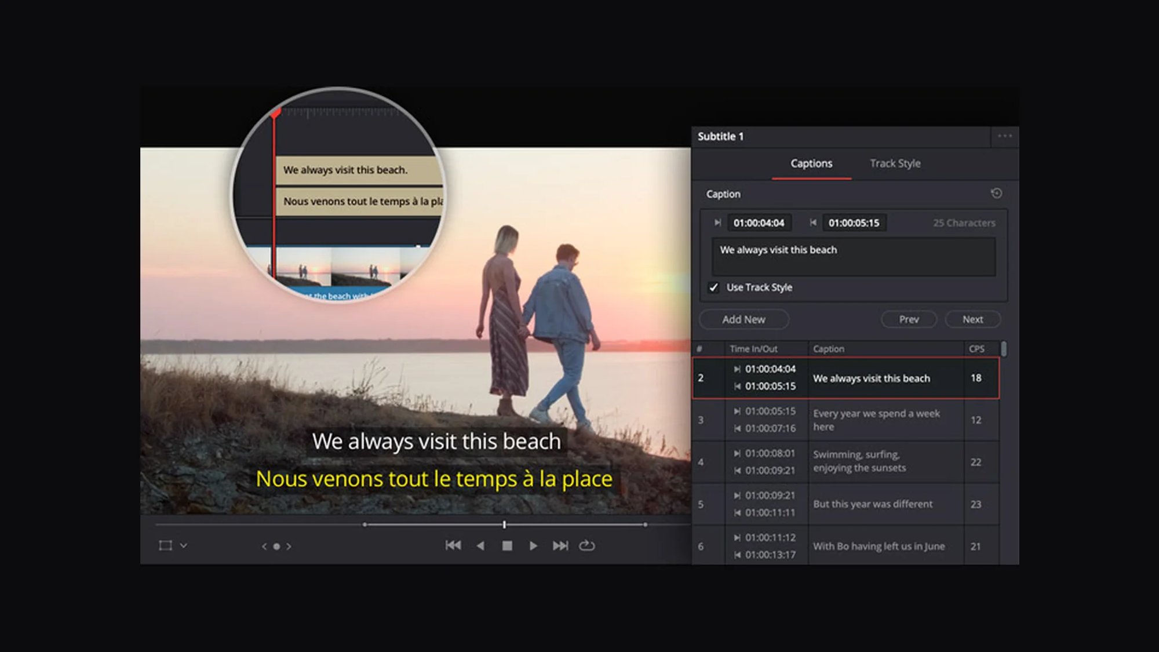Click CPS value 18 in selected row

point(976,378)
